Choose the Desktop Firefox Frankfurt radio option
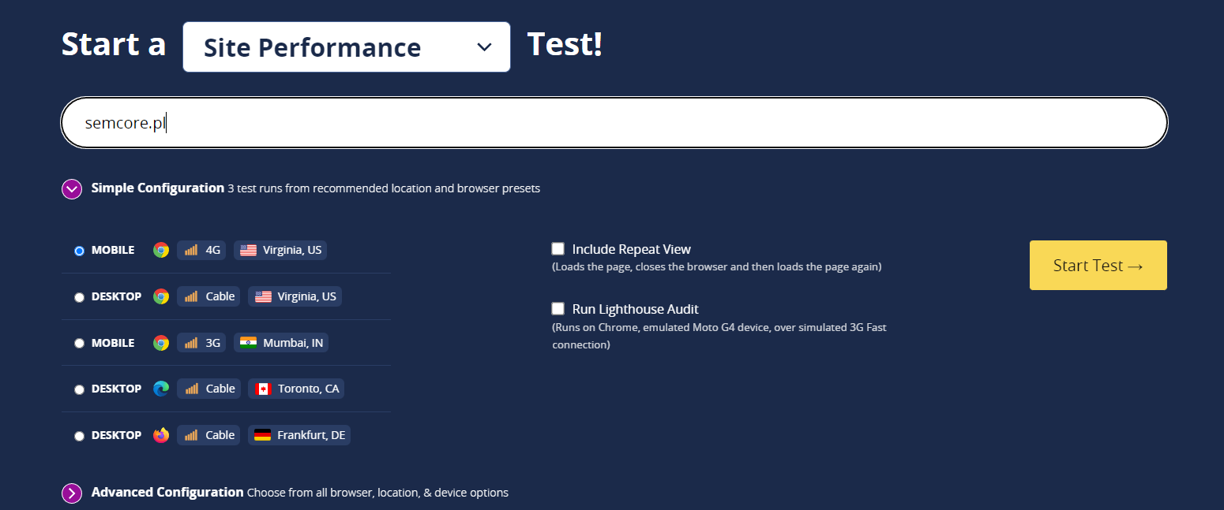Screen dimensions: 1224x510 (x=79, y=436)
